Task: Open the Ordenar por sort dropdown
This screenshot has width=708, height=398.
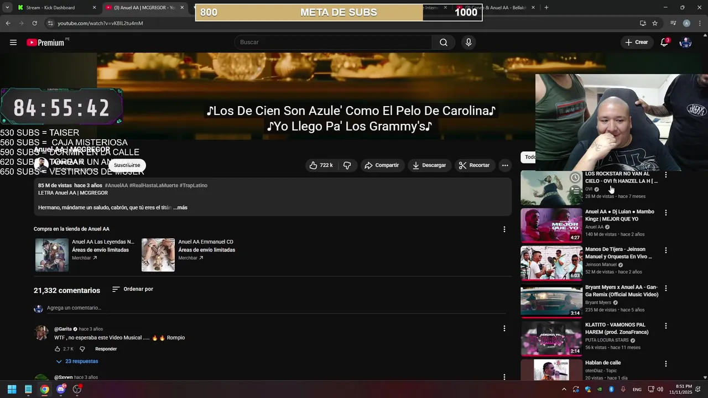Action: coord(132,289)
